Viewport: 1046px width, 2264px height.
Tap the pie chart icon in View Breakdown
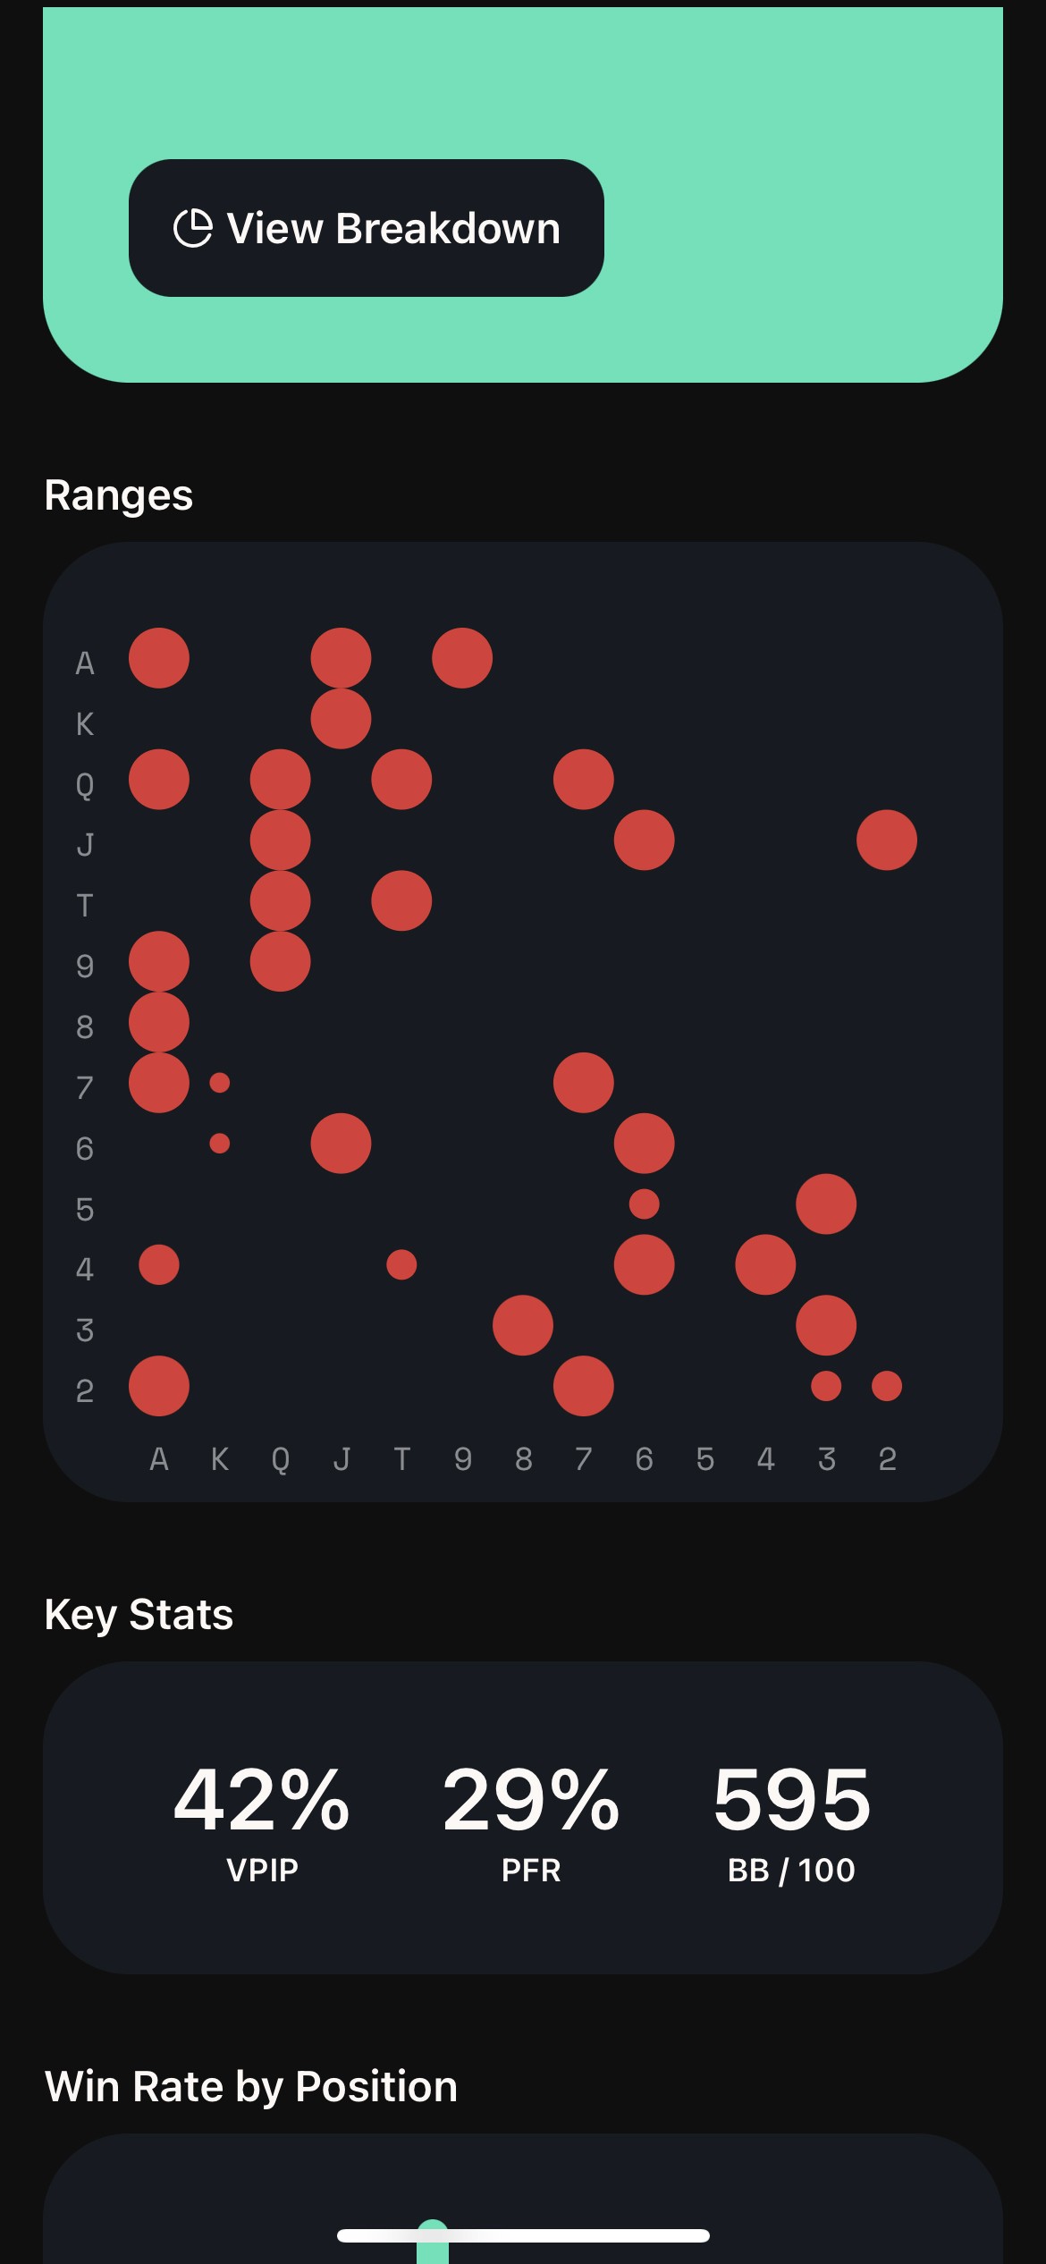click(192, 228)
